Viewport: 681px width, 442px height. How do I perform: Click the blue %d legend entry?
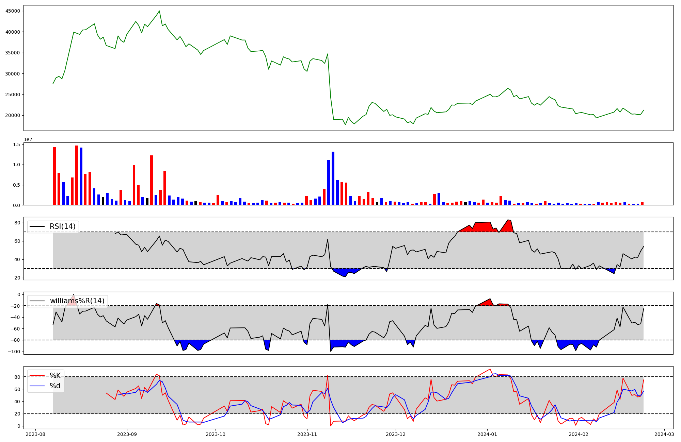(55, 386)
